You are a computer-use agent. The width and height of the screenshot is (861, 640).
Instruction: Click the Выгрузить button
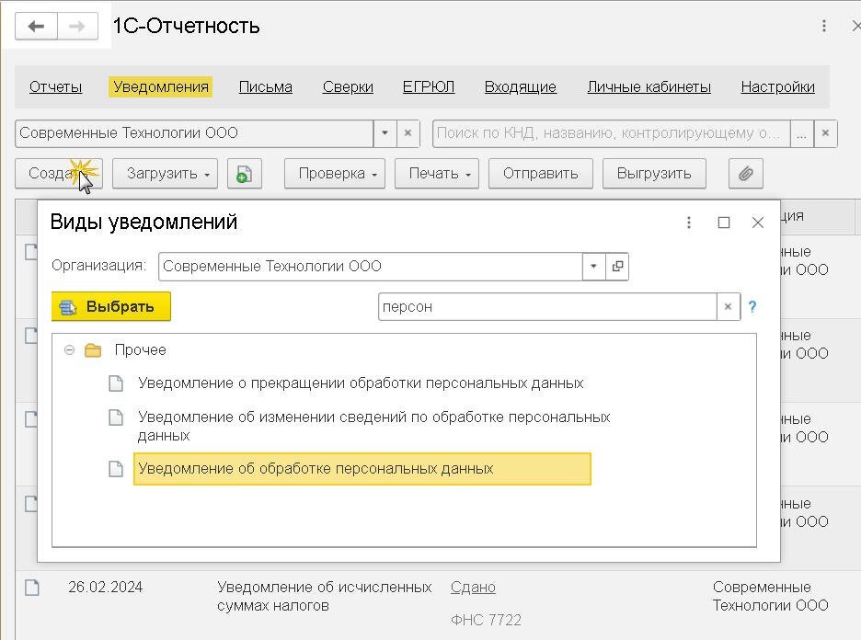click(x=654, y=174)
